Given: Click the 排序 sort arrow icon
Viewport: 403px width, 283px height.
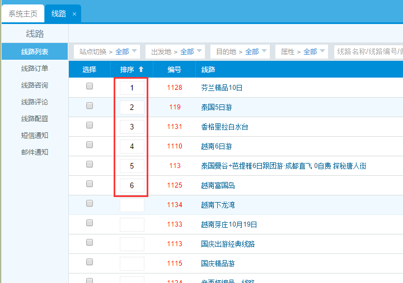Looking at the screenshot, I should [x=140, y=70].
